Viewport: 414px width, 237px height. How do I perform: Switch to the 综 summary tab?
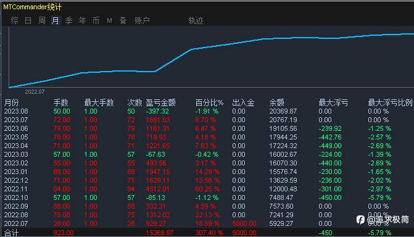coord(15,20)
